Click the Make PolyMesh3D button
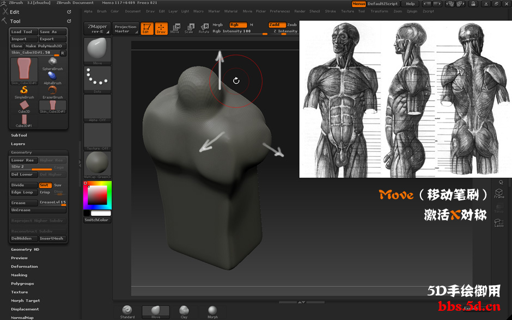Image resolution: width=512 pixels, height=320 pixels. coord(45,46)
